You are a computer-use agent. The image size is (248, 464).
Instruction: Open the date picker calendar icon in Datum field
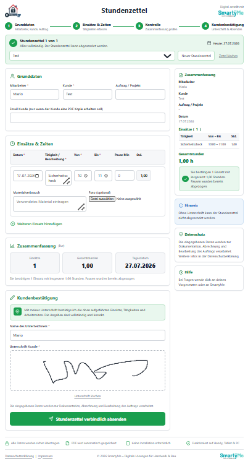pos(37,176)
